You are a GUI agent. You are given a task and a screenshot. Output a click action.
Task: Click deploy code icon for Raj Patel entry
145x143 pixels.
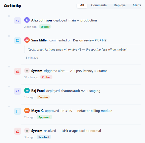click(x=18, y=91)
